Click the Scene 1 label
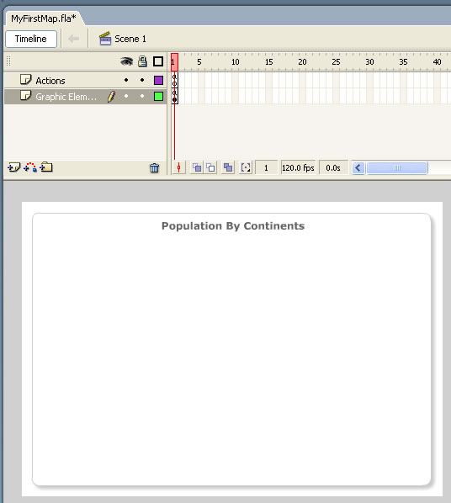 [130, 39]
